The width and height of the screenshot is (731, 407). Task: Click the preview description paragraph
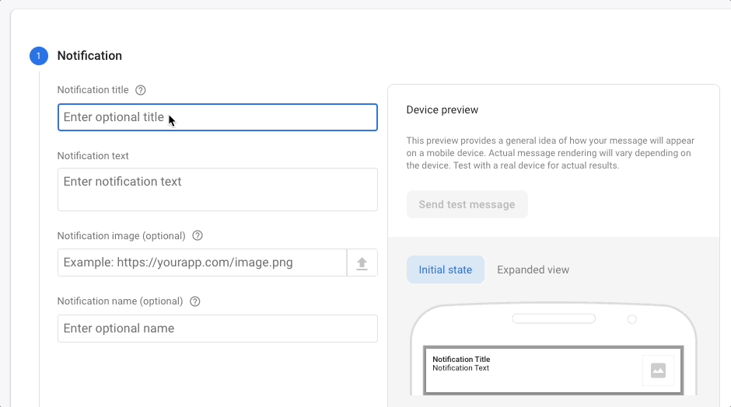point(550,153)
